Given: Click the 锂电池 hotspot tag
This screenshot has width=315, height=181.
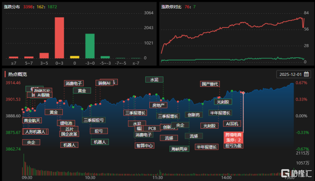Looking at the screenshot, I should tap(66, 123).
